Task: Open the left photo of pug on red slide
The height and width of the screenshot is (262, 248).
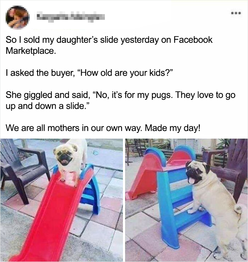Action: [x=61, y=200]
